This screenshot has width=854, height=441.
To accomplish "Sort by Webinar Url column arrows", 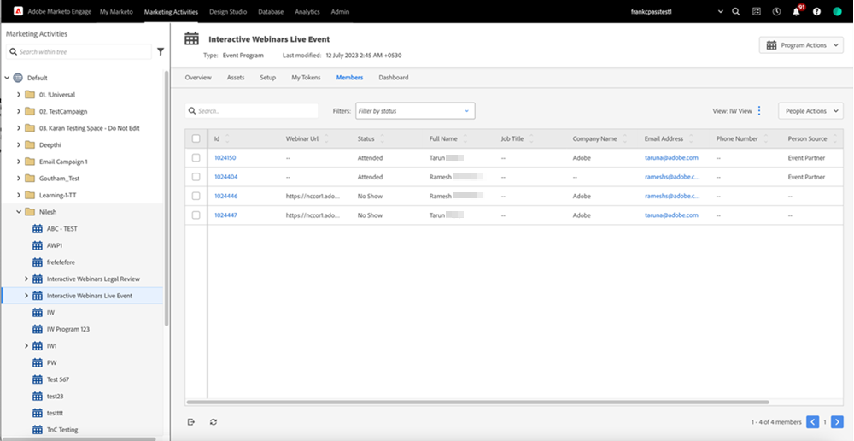I will [326, 139].
